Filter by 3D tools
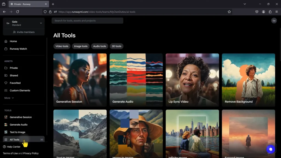Screen dimensions: 281x158 coord(116,46)
